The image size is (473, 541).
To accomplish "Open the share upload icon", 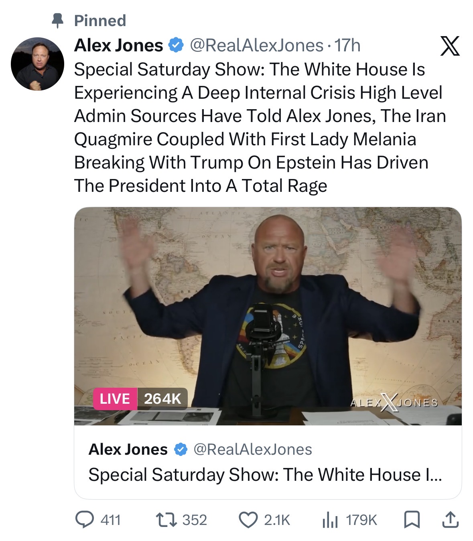I will [450, 520].
